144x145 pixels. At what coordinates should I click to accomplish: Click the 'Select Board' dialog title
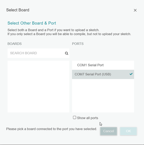pyautogui.click(x=18, y=10)
